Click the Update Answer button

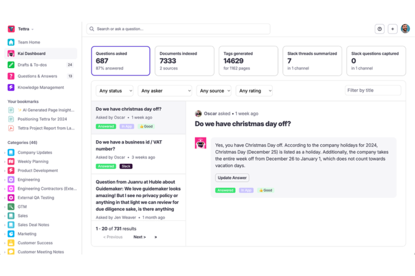coord(232,178)
